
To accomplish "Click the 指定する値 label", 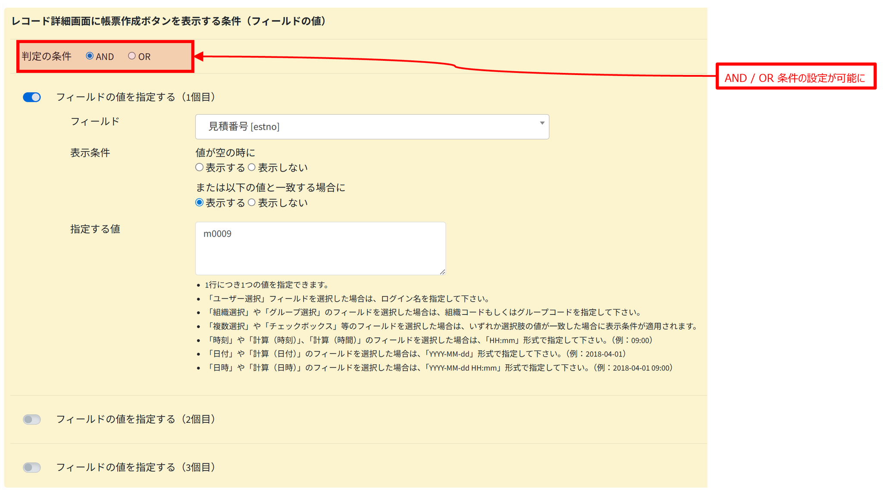I will click(x=95, y=229).
